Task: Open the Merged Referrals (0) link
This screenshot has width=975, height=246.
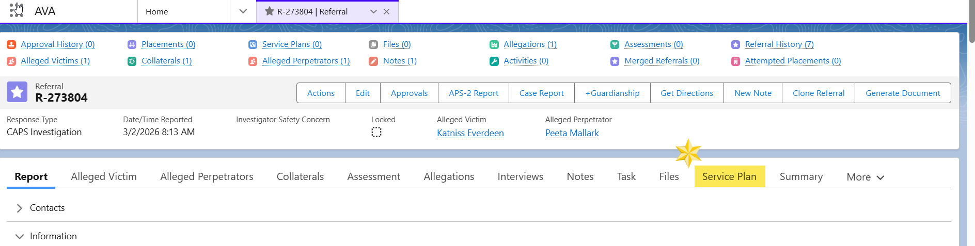Action: [662, 61]
